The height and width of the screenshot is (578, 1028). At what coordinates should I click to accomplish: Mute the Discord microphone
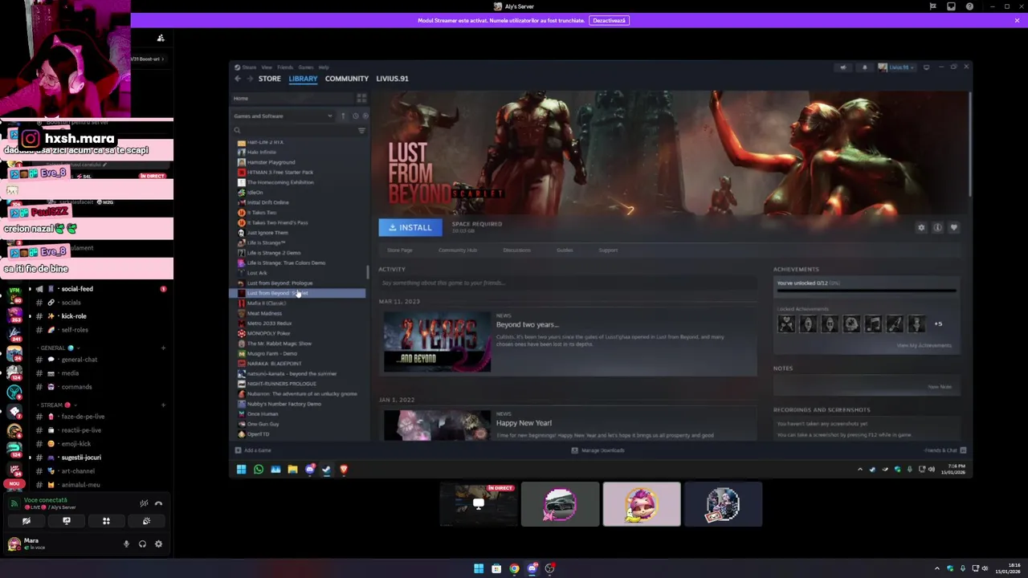point(126,544)
